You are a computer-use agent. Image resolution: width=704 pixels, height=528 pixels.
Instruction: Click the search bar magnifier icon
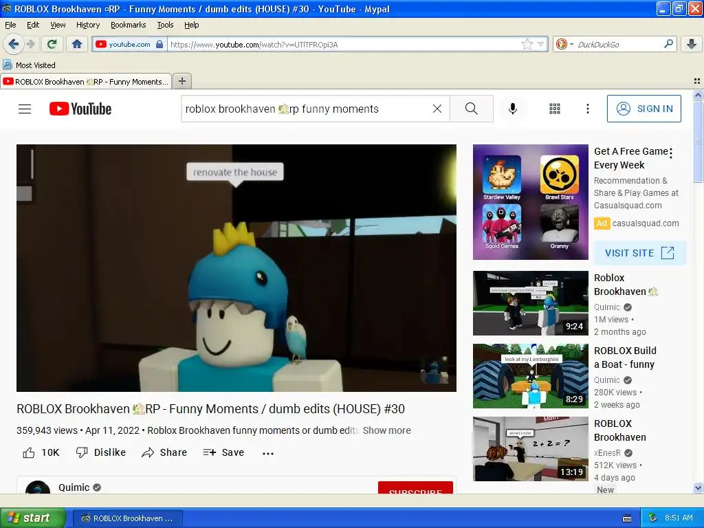pyautogui.click(x=668, y=44)
